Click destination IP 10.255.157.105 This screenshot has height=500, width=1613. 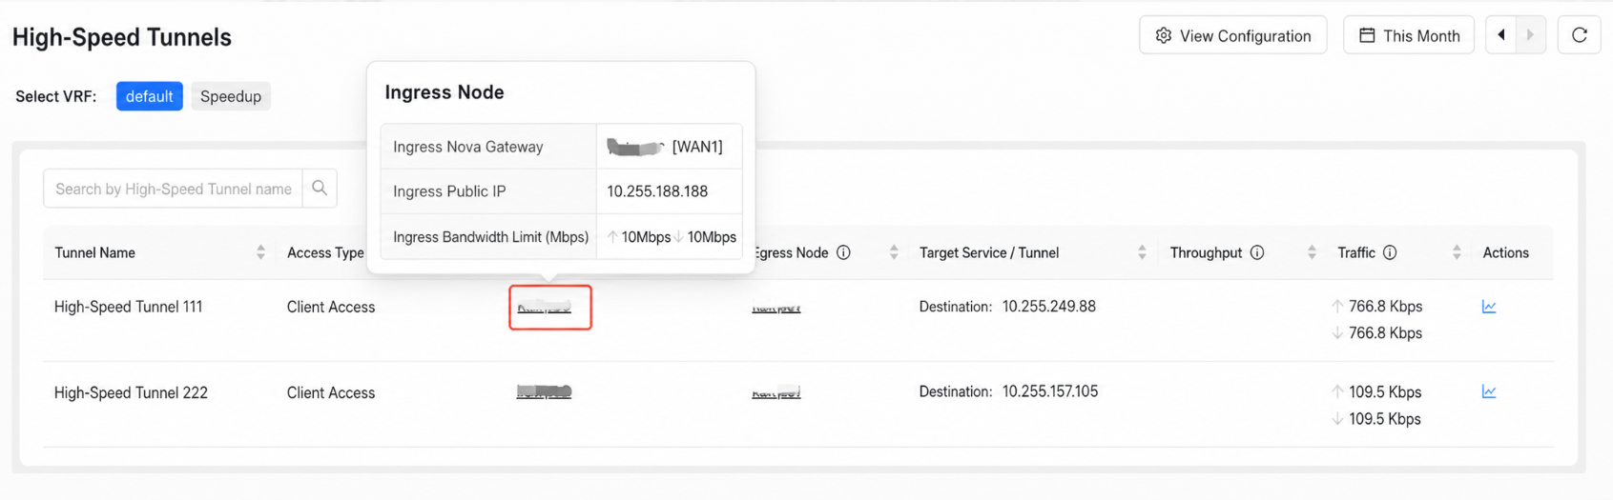pos(1050,391)
